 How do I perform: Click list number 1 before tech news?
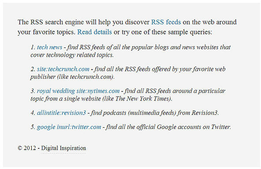tap(33, 48)
